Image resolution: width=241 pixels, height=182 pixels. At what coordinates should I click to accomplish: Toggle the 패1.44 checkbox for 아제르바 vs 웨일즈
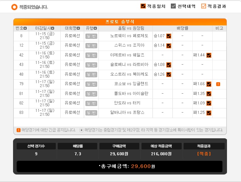coord(209,55)
